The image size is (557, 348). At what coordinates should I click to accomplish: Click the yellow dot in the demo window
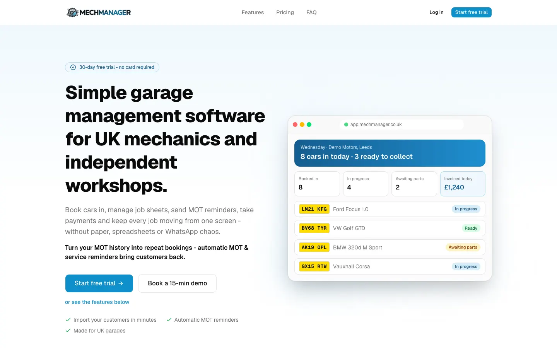pos(302,125)
